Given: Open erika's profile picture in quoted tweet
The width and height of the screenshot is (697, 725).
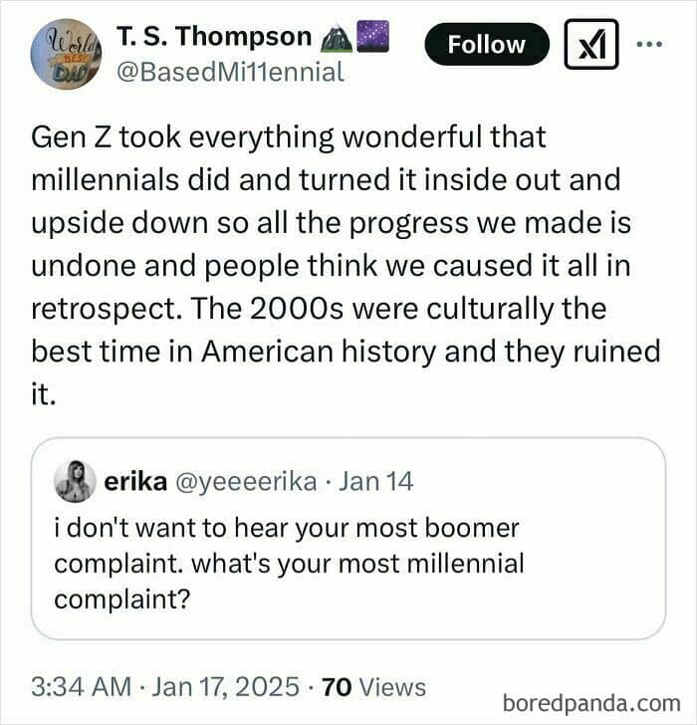Looking at the screenshot, I should (x=75, y=481).
